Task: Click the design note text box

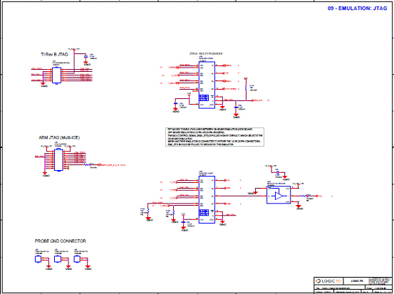Action: pyautogui.click(x=214, y=137)
